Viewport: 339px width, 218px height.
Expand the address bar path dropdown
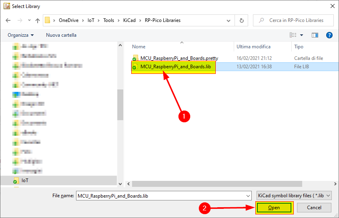click(228, 20)
